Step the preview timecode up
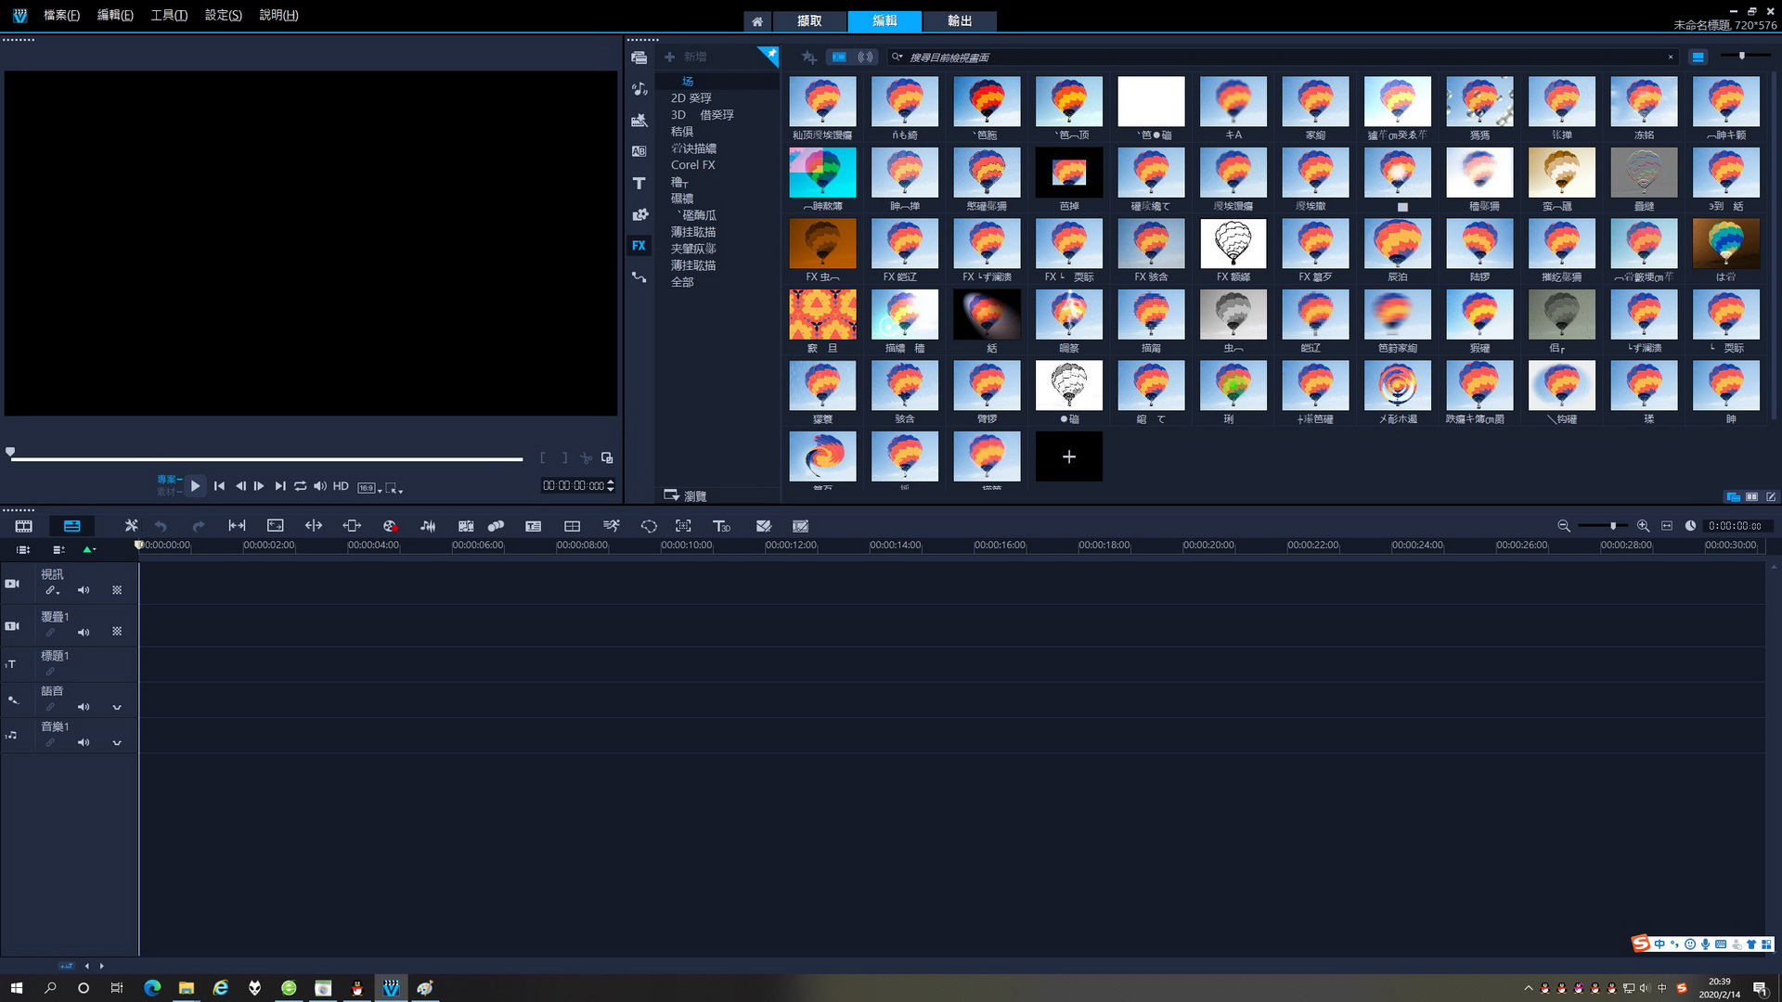Viewport: 1782px width, 1002px height. pos(610,482)
